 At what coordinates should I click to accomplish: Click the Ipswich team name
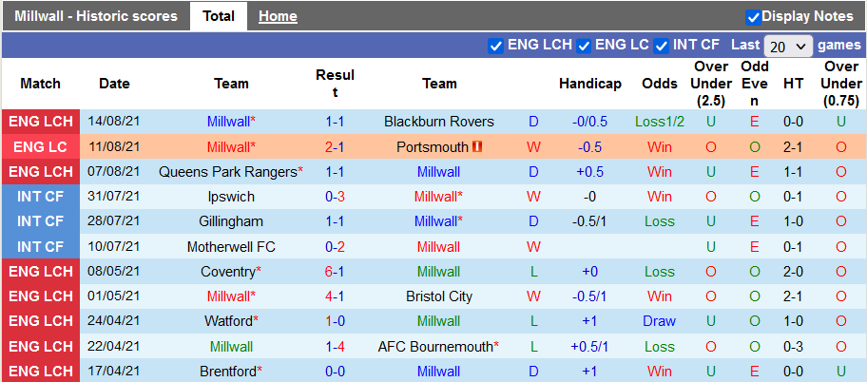tap(231, 197)
